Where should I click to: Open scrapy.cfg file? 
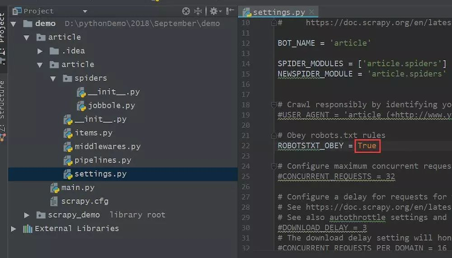123,201
